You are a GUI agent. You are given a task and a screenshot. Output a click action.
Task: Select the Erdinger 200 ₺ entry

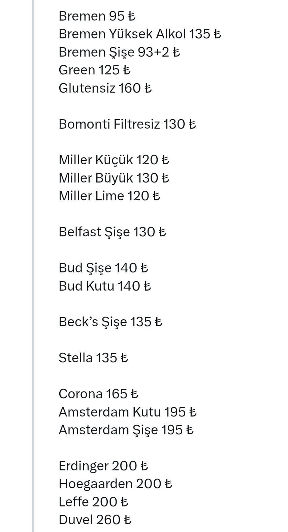pos(103,466)
